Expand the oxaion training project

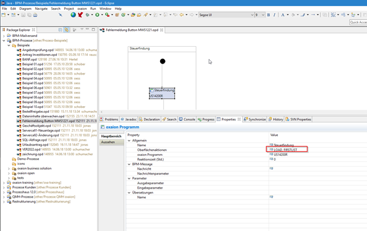[4, 182]
